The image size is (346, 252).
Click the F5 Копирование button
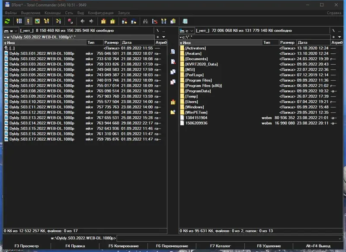click(x=124, y=246)
